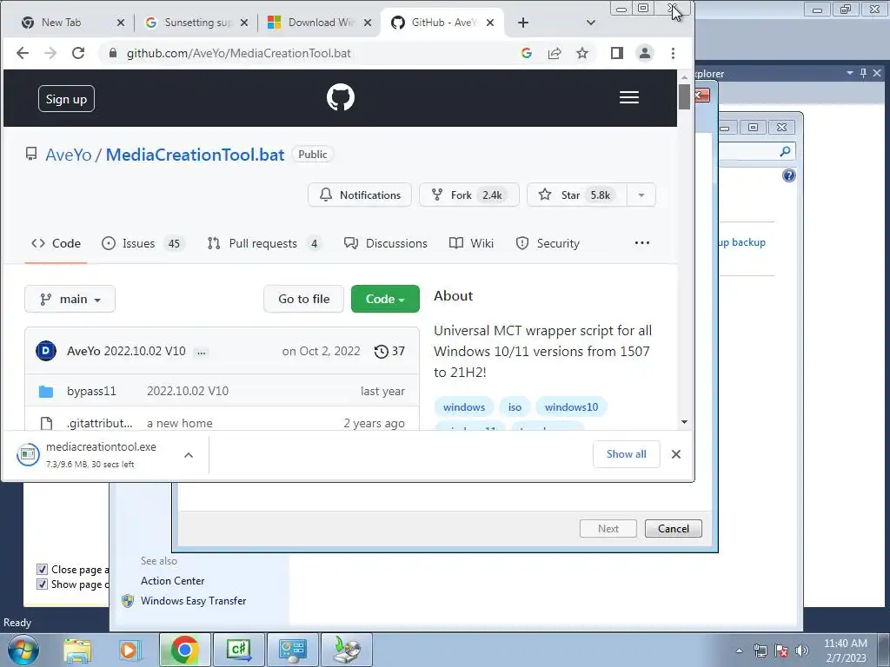The image size is (890, 667).
Task: Click Cancel in backup dialog
Action: click(x=674, y=529)
